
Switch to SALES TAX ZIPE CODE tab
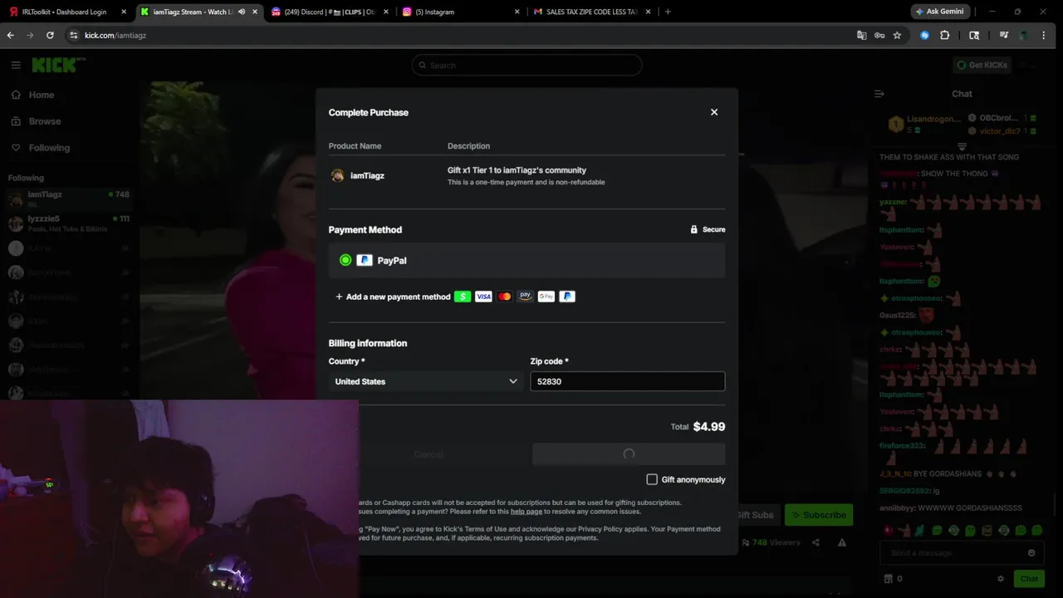(593, 12)
